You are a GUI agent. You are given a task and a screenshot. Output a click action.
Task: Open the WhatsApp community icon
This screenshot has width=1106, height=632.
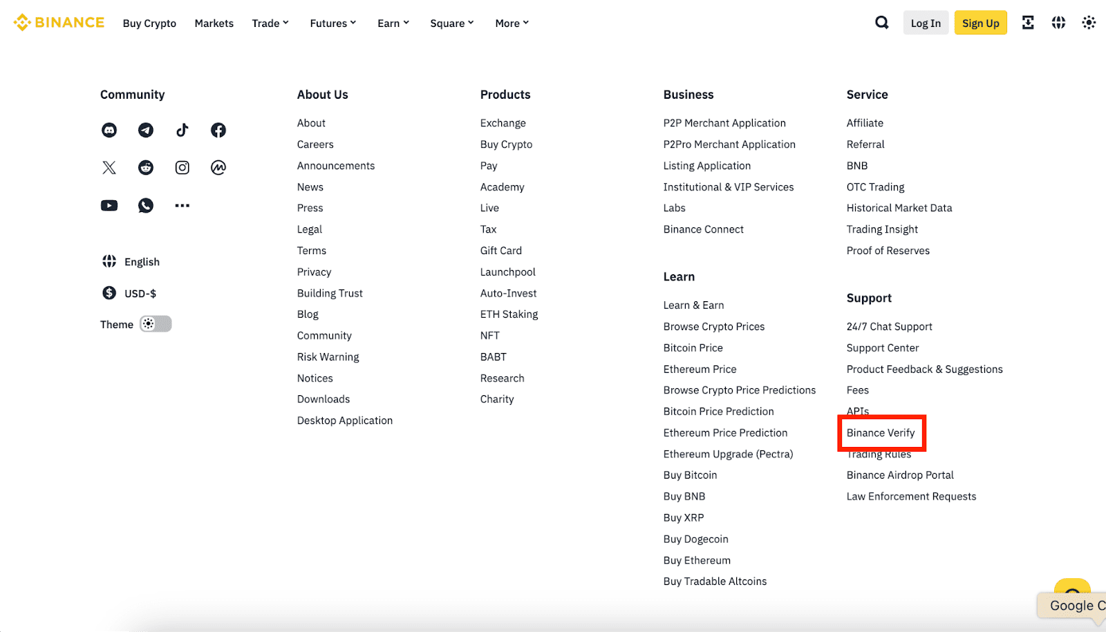[146, 205]
